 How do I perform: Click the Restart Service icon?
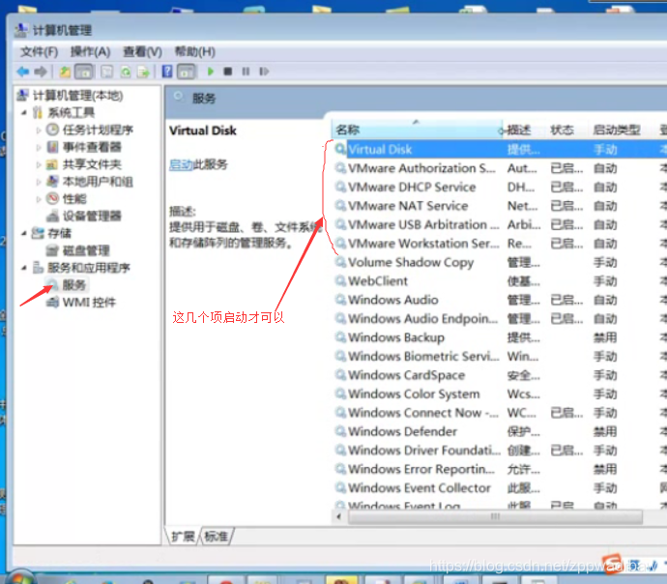coord(264,72)
